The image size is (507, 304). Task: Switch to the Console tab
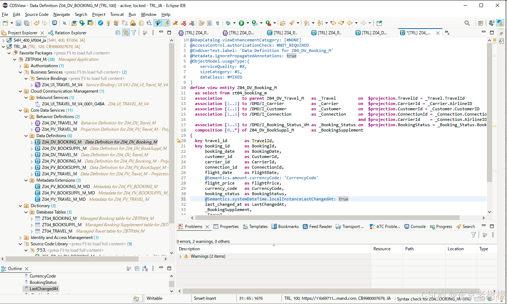(x=418, y=227)
